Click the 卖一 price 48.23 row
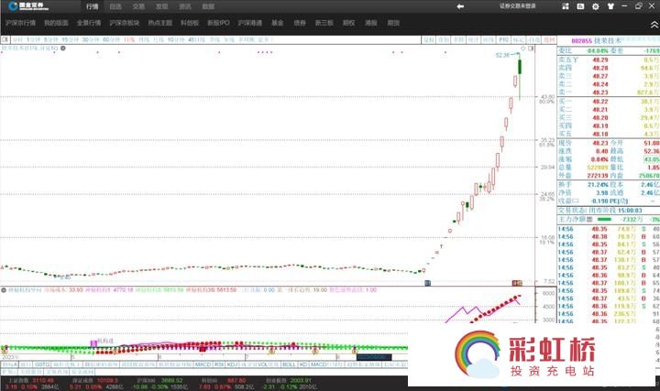This screenshot has height=391, width=660. [x=609, y=92]
